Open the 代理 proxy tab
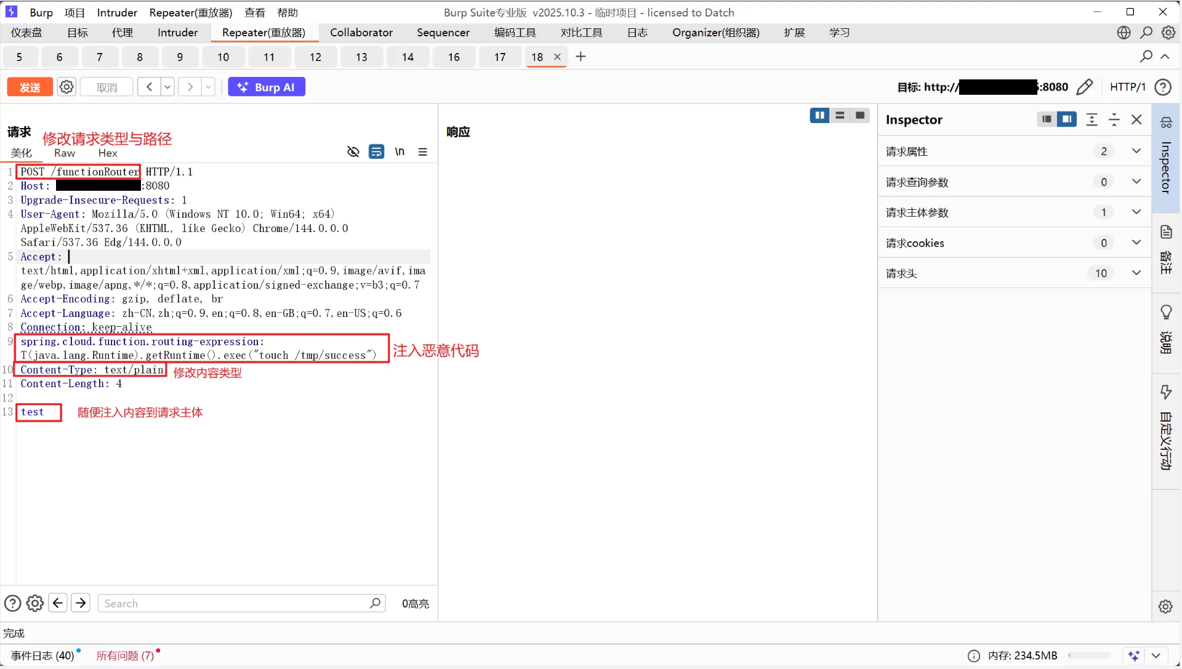Screen dimensions: 1182x669 coord(122,33)
